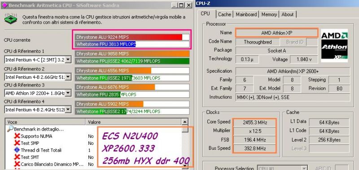Viewport: 359px width, 170px height.
Task: Open CPU di Riferimento 2 dropdown
Action: [68, 77]
